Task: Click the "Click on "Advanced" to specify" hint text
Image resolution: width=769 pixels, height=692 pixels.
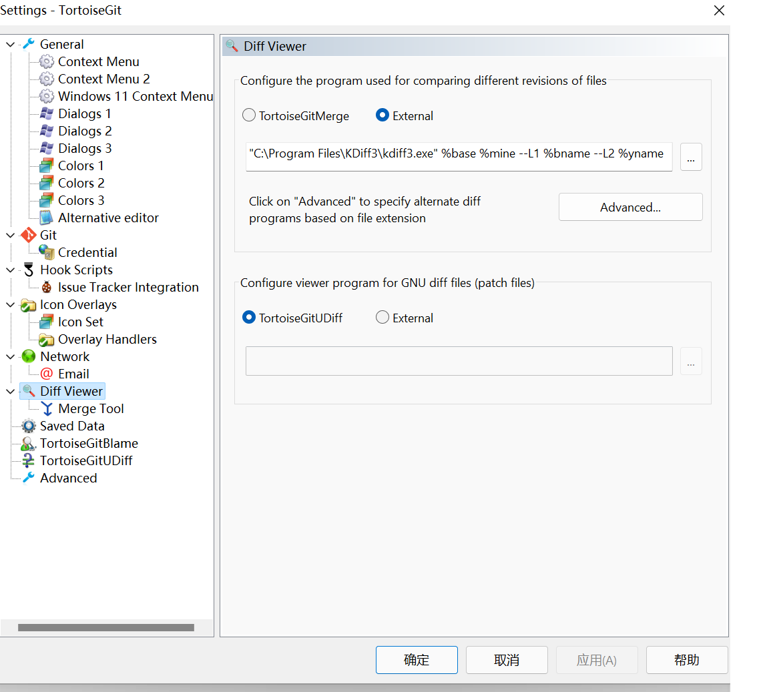Action: (365, 210)
